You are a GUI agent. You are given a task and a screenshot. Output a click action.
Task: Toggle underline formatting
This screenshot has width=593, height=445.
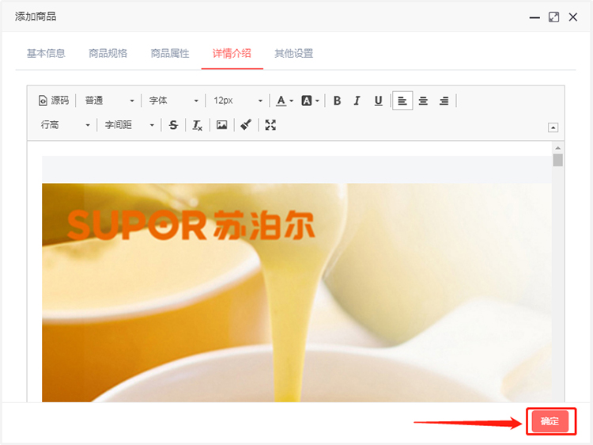(x=378, y=101)
